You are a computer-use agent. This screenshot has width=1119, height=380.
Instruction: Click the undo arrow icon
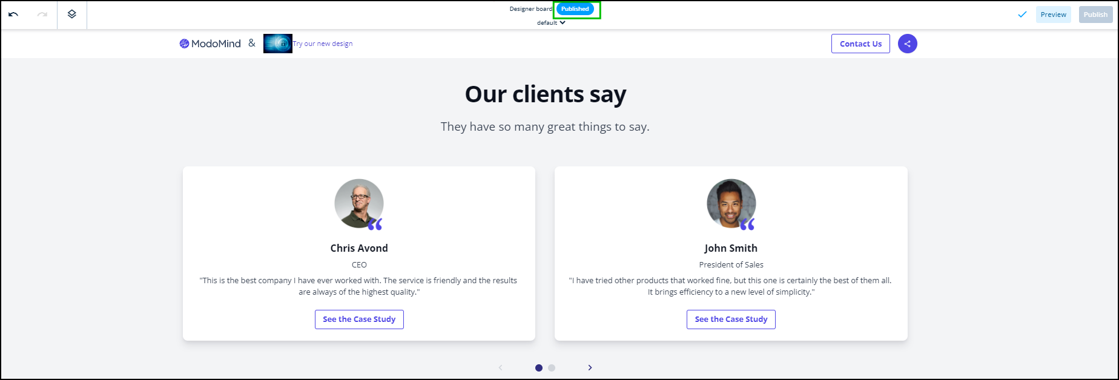pos(13,15)
